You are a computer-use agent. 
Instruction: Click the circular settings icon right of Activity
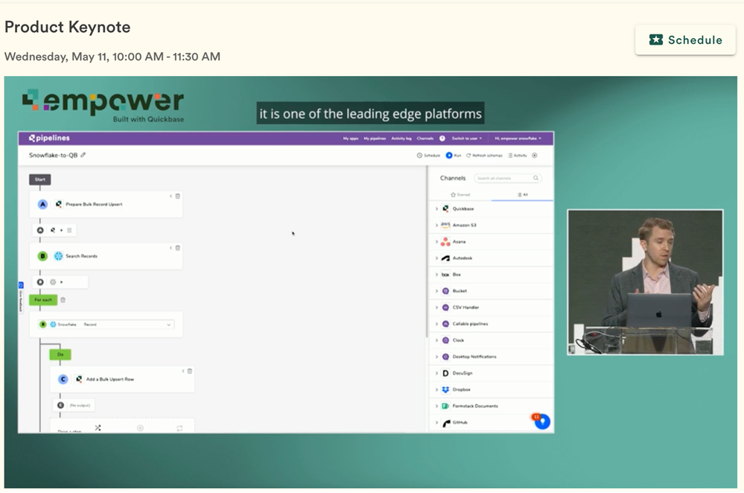(534, 155)
